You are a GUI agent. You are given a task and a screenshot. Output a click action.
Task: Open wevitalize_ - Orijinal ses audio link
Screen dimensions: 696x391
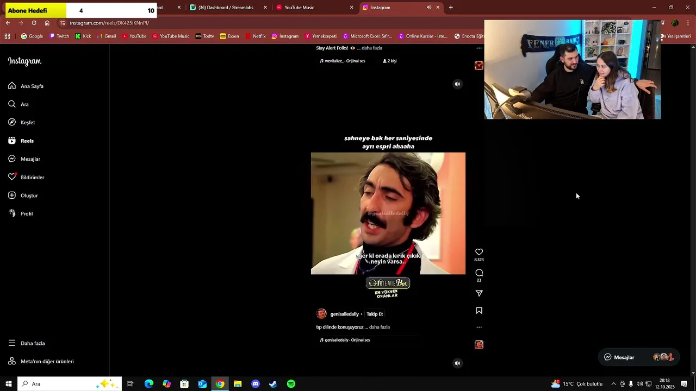tap(343, 61)
